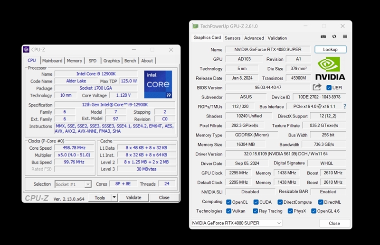This screenshot has width=380, height=245.
Task: Click the Tools button in CPU-Z
Action: point(100,198)
